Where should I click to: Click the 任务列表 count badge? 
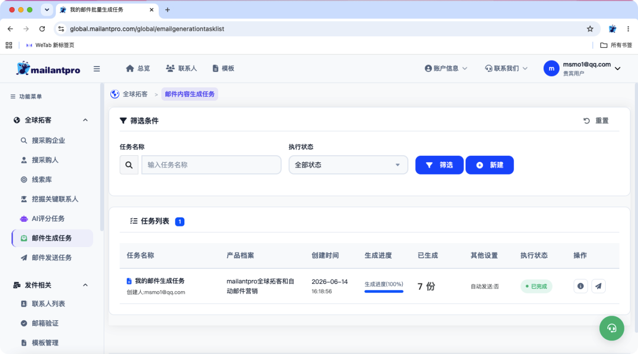tap(180, 221)
